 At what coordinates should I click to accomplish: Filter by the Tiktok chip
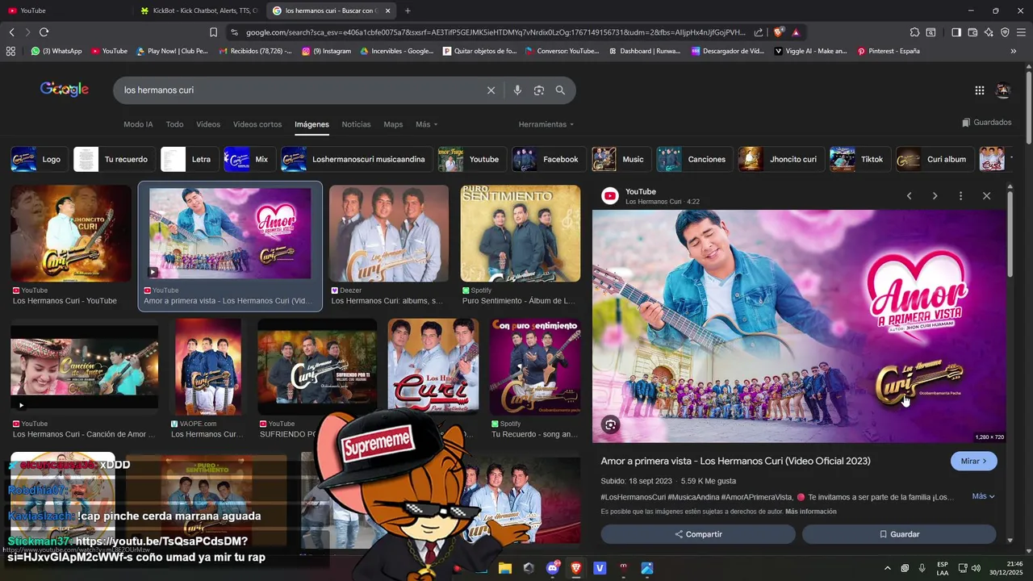pyautogui.click(x=859, y=159)
